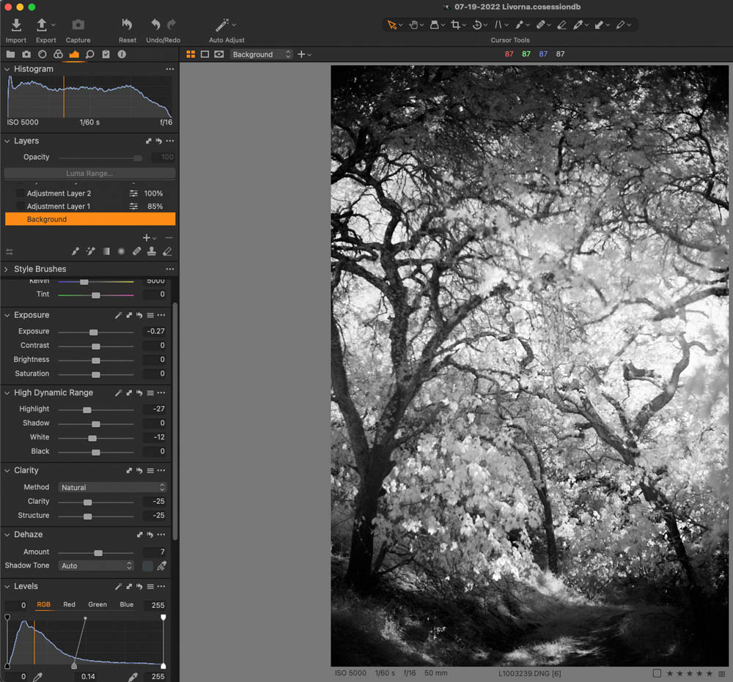The width and height of the screenshot is (733, 682).
Task: Select Radial Gradient Mask in Layers panel
Action: tap(121, 251)
